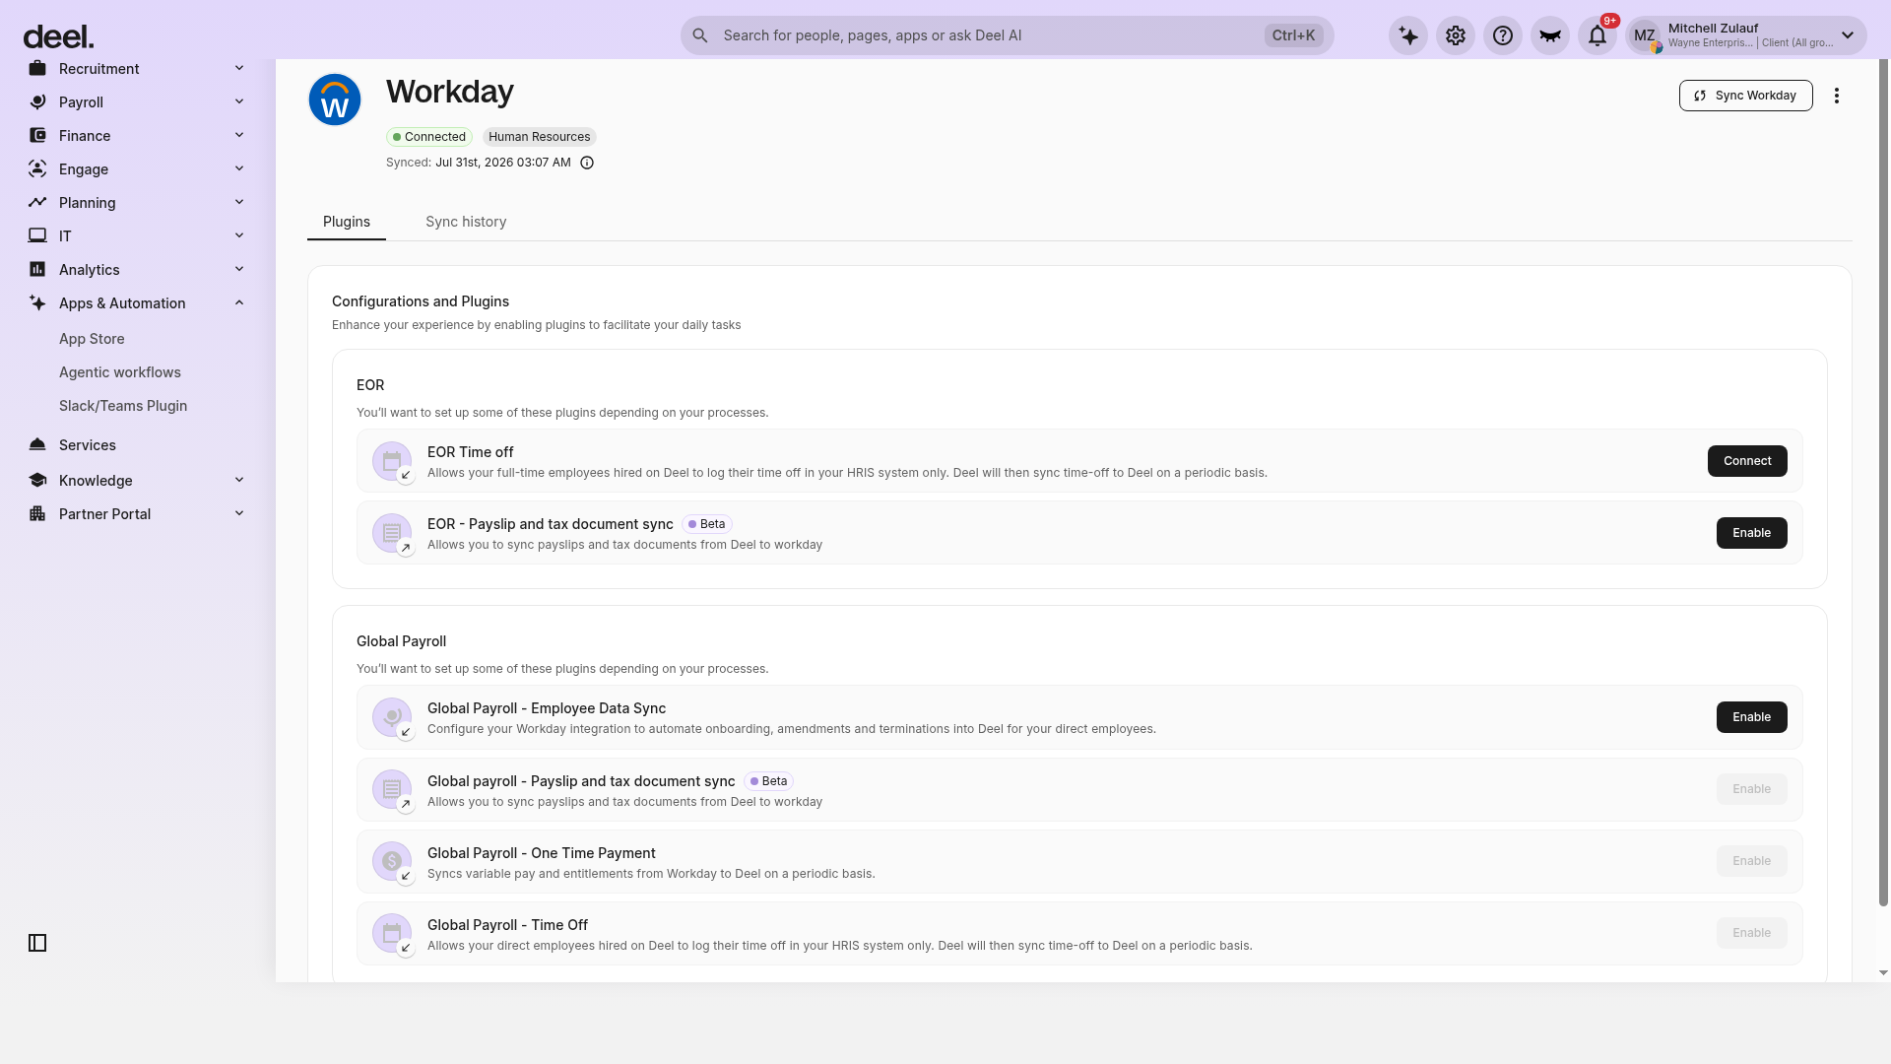
Task: Collapse the sidebar with panel icon
Action: 37,943
